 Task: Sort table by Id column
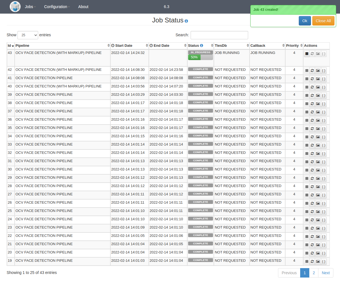pos(11,46)
